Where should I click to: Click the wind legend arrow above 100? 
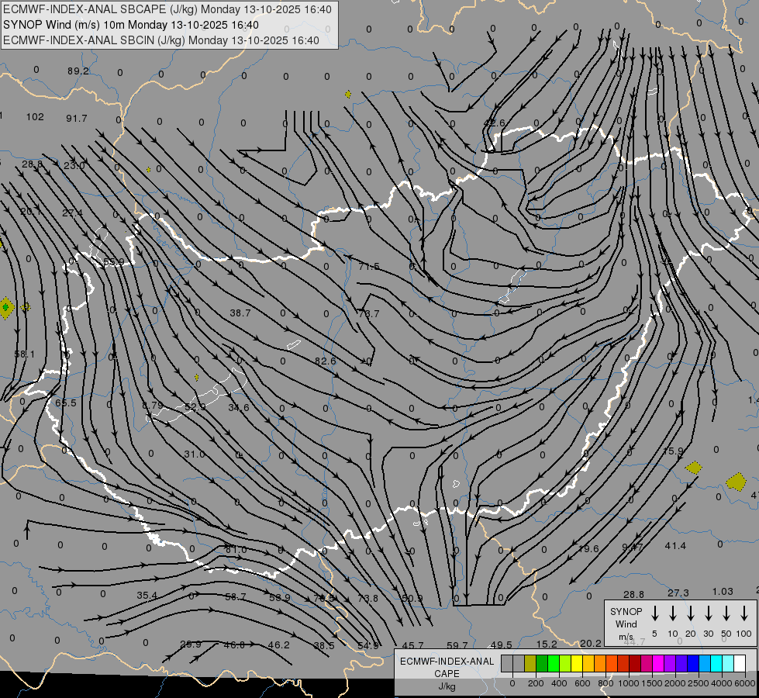coord(744,613)
